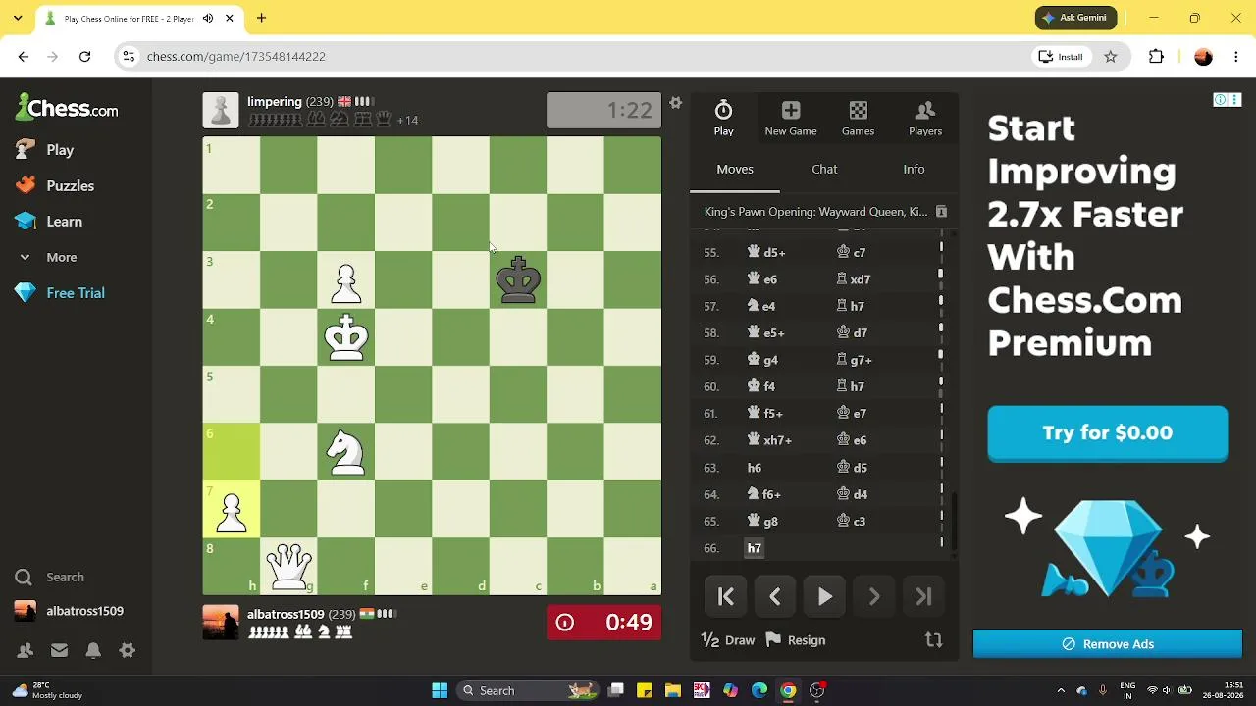Click limpering's avatar at top
Screen dimensions: 1256x706
(221, 111)
